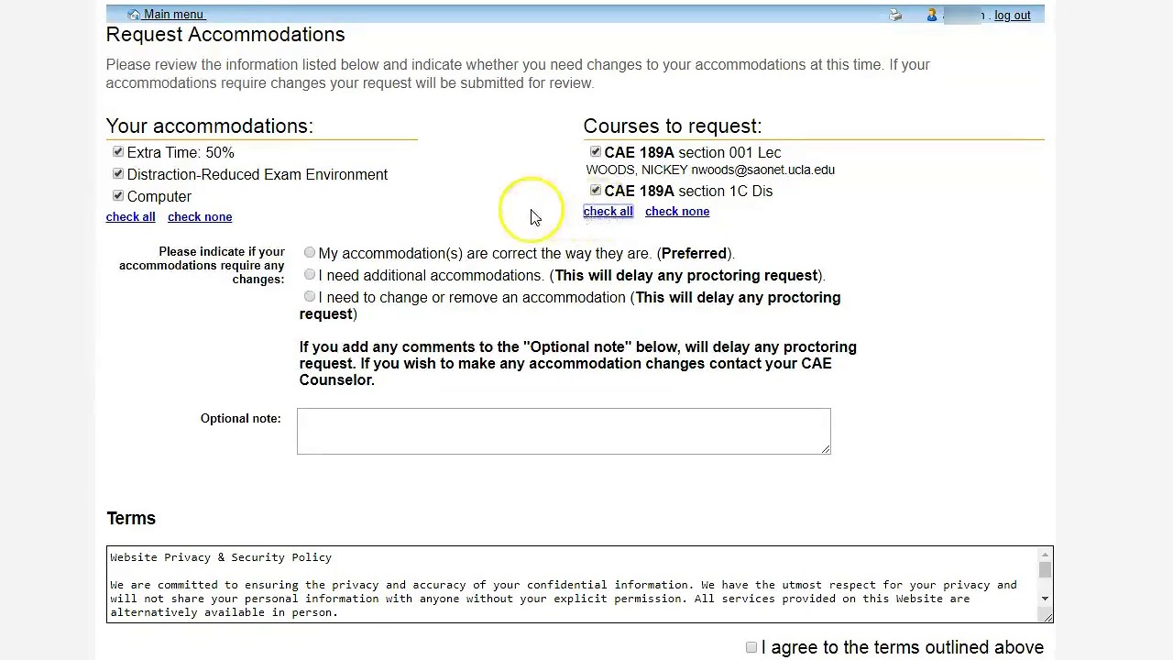Screen dimensions: 1173x660
Task: Click the home icon beside Main menu
Action: coord(134,14)
